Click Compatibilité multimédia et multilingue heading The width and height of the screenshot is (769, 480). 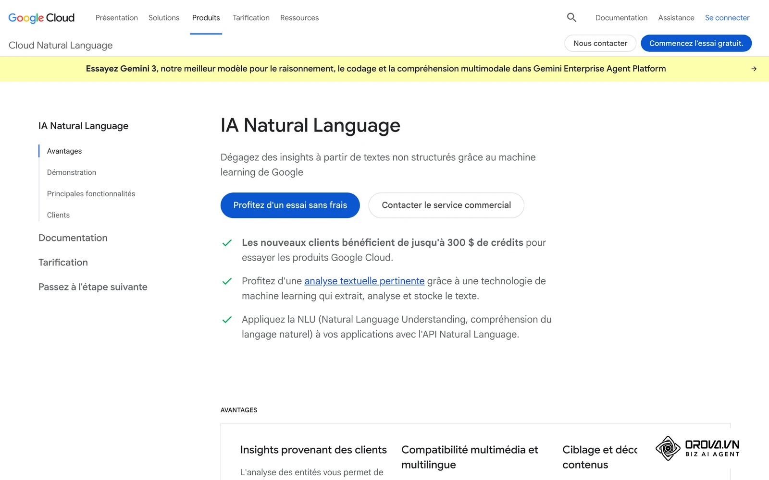(470, 457)
